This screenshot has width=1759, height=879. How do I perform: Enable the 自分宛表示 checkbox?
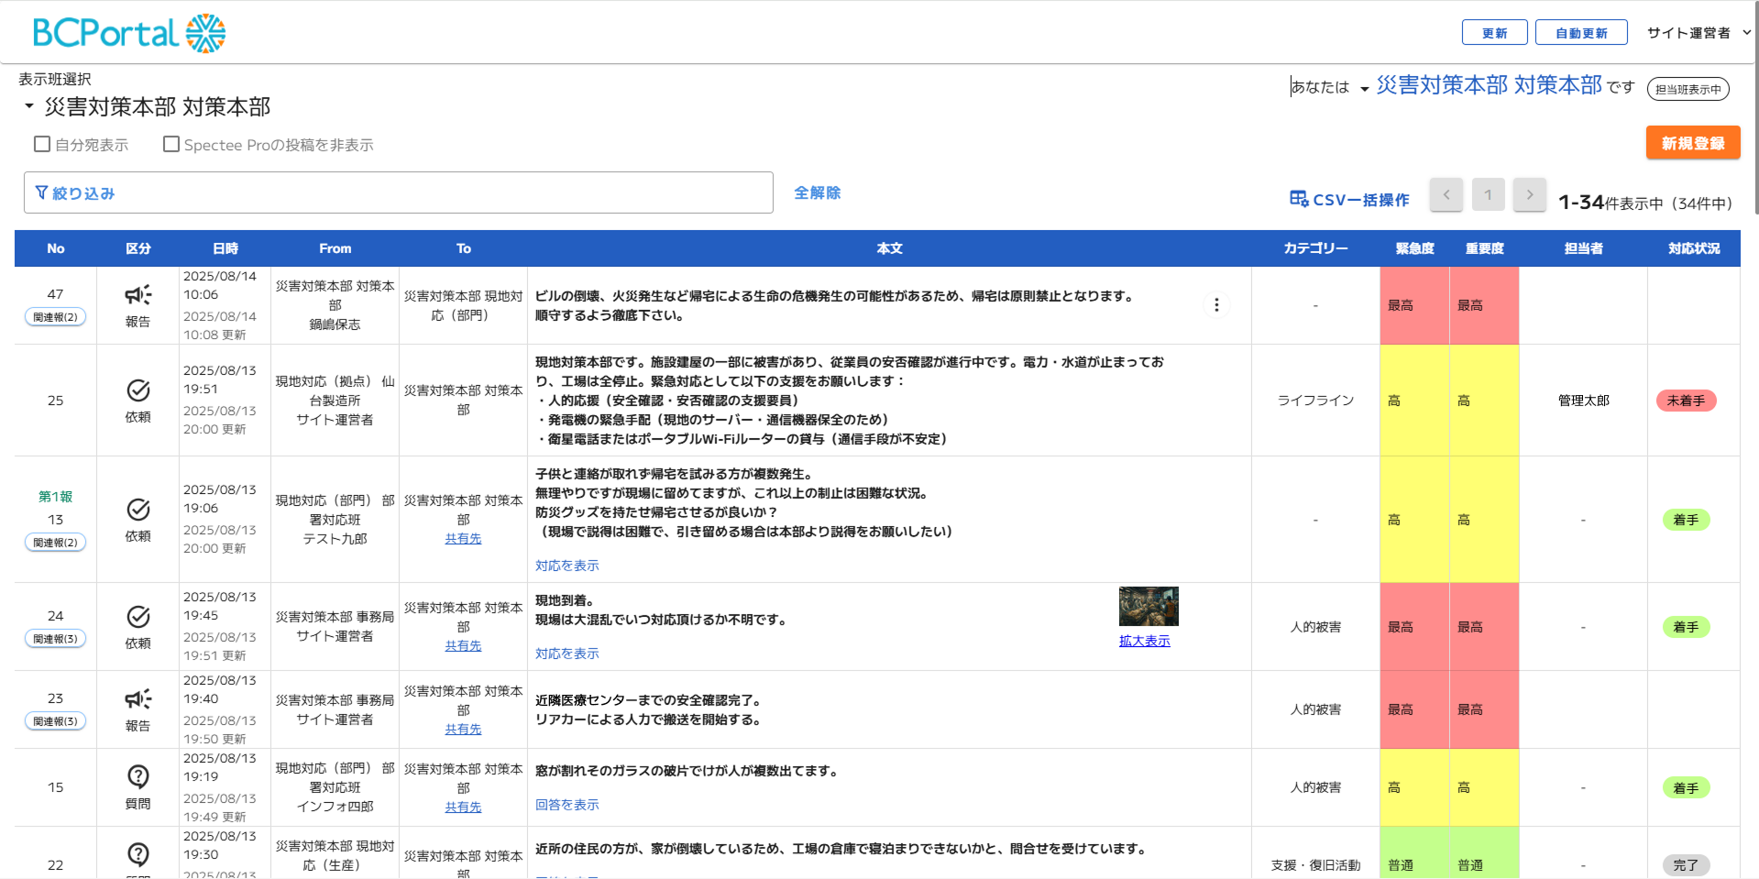click(x=41, y=143)
